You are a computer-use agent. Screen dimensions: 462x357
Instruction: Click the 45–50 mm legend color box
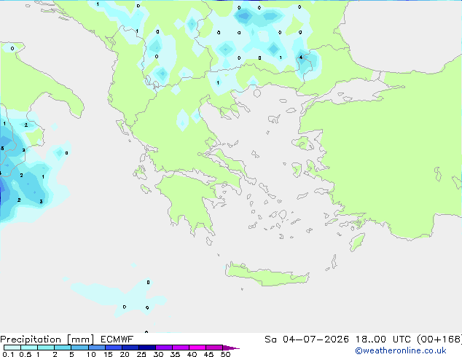pos(214,348)
